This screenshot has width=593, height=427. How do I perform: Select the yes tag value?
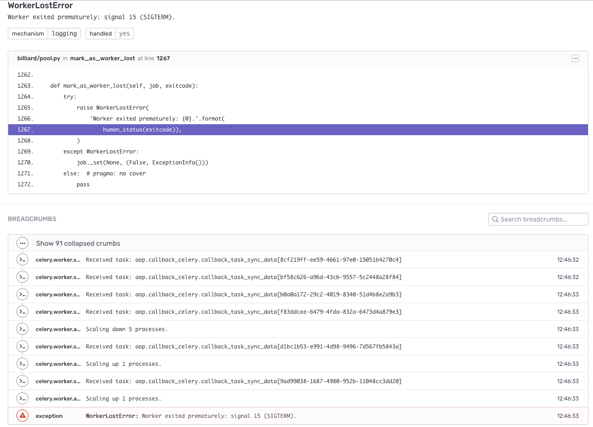pos(124,34)
